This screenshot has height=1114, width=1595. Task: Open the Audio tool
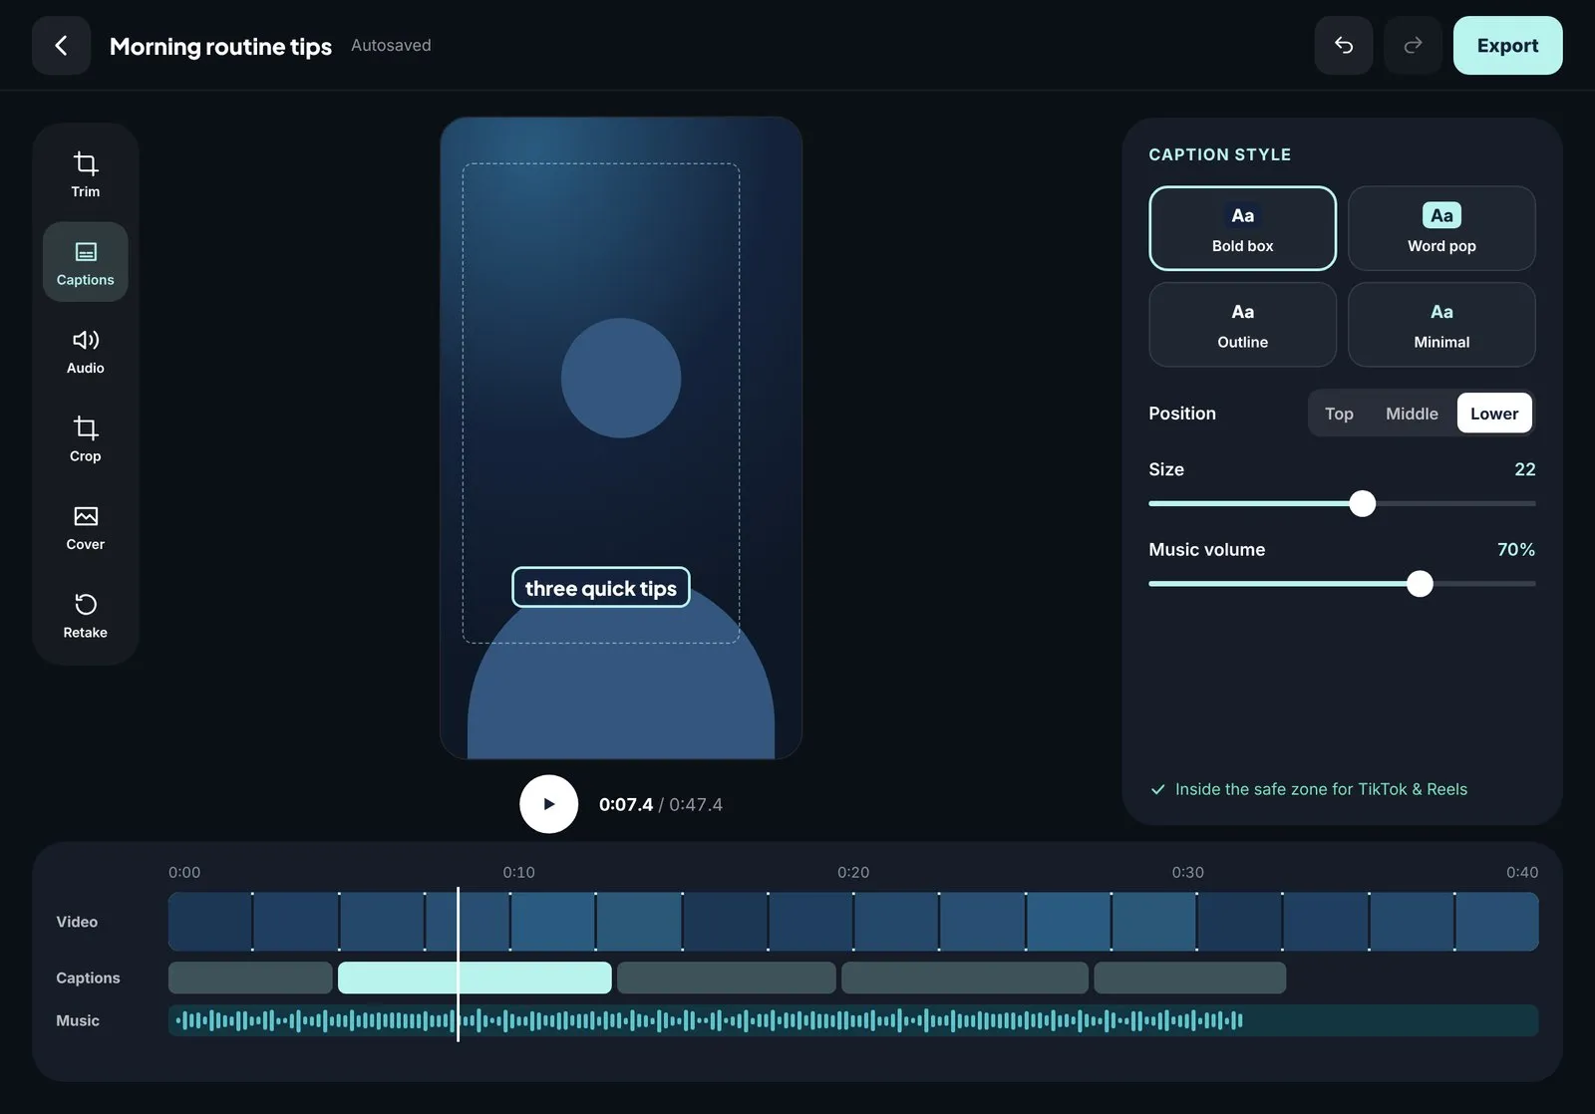tap(86, 350)
